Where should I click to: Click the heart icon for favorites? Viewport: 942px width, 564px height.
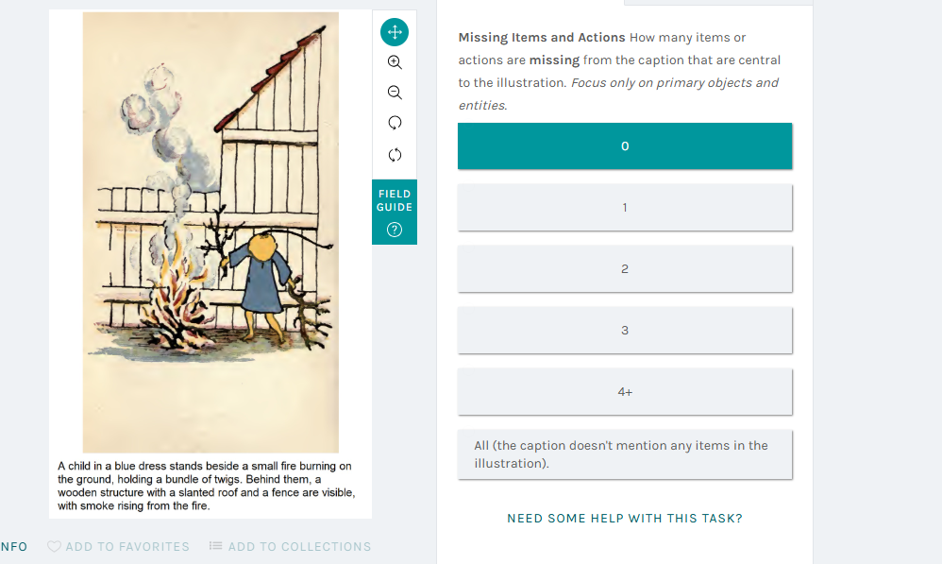click(x=54, y=546)
